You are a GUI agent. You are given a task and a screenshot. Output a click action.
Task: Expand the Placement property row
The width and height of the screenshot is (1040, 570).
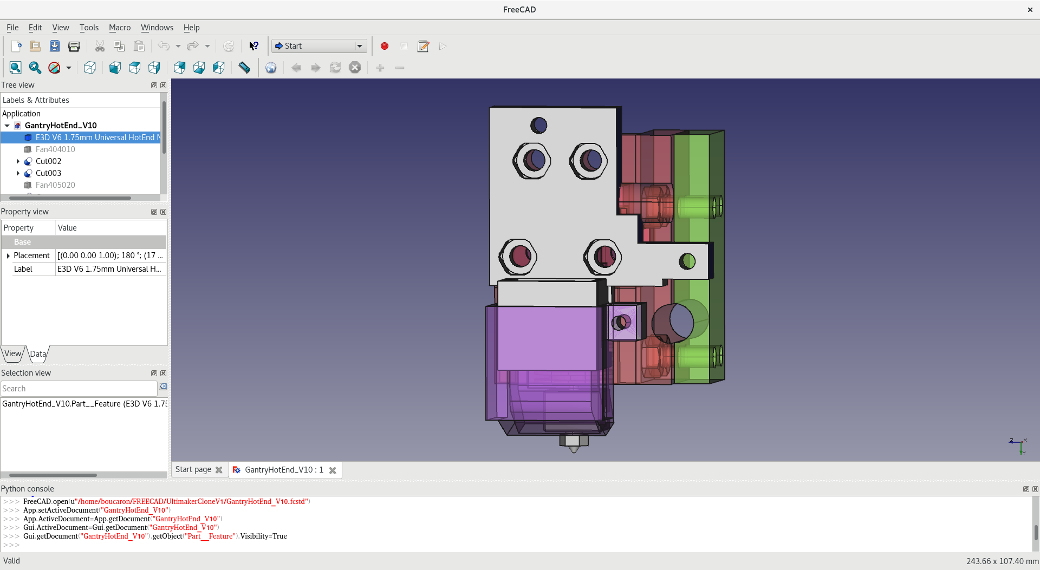[8, 255]
